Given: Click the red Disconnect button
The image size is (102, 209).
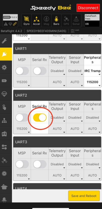Looking at the screenshot, I should [88, 8].
